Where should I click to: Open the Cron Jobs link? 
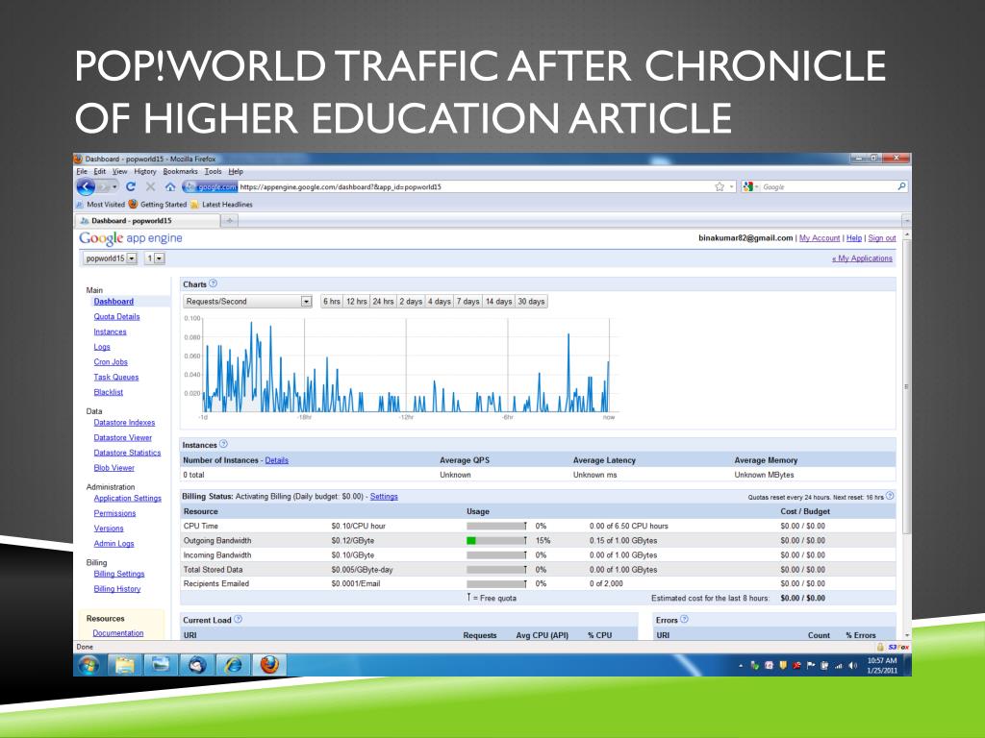point(111,362)
